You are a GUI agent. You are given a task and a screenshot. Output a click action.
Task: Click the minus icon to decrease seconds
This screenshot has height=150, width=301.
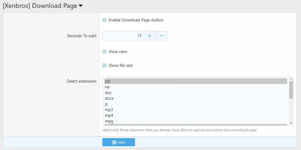(x=161, y=36)
